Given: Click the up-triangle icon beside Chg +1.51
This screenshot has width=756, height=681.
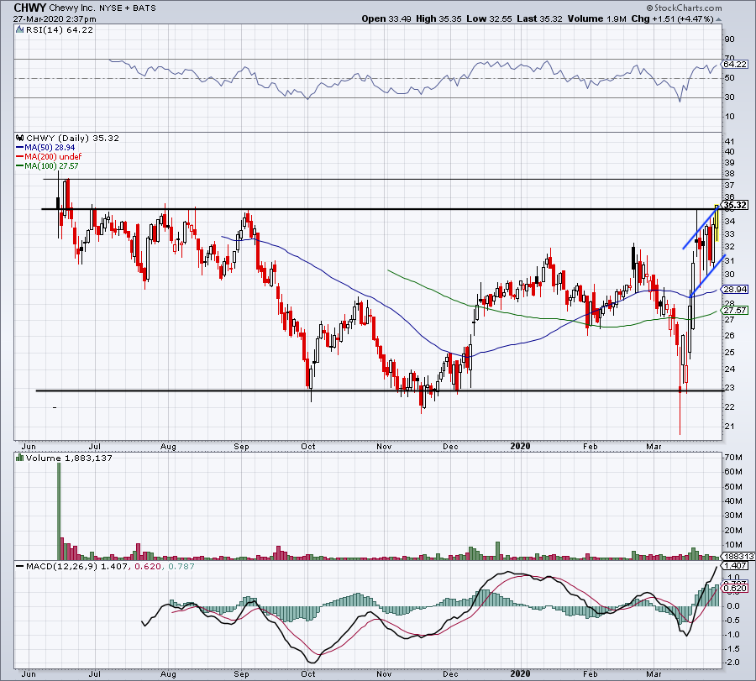Looking at the screenshot, I should 719,20.
